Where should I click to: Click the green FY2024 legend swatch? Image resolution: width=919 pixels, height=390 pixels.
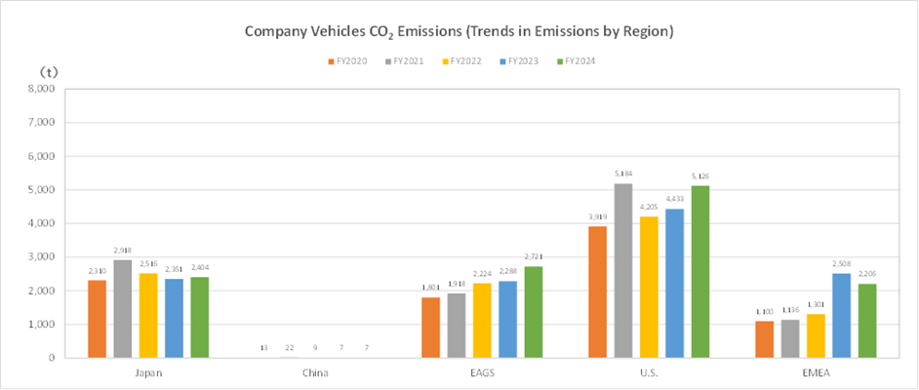point(558,61)
